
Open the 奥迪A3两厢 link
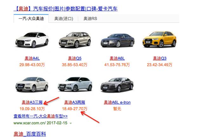(x=75, y=102)
